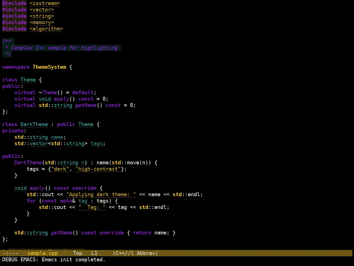The width and height of the screenshot is (354, 266).
Task: Click the "~Theme" destructor name
Action: coord(48,93)
